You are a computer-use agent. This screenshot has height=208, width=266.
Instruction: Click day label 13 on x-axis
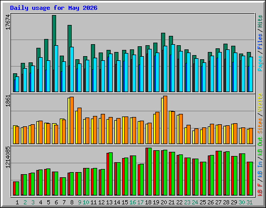[x=109, y=202]
